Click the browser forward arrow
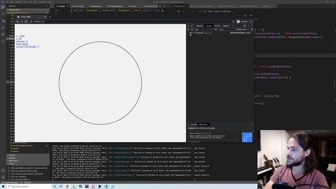336x189 pixels. 22,22
